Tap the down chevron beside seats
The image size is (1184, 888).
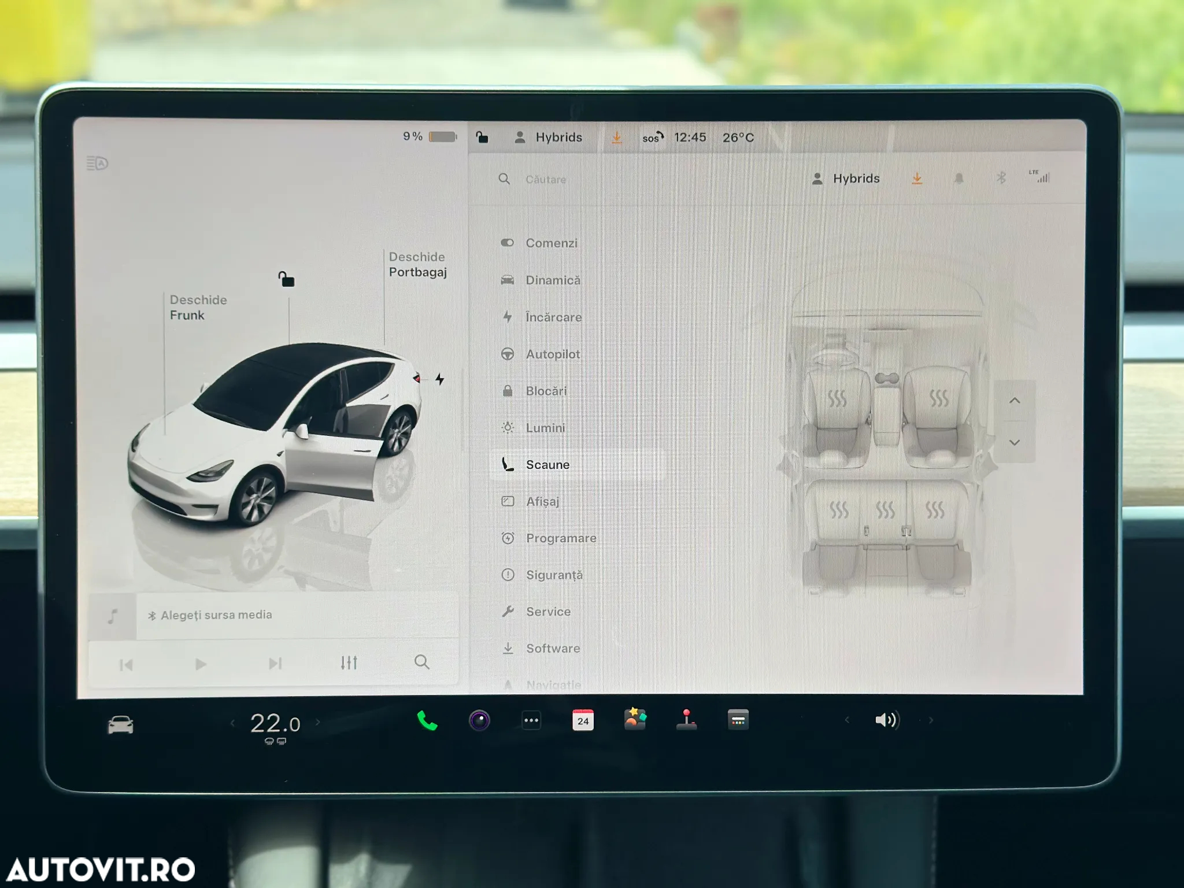(1015, 442)
